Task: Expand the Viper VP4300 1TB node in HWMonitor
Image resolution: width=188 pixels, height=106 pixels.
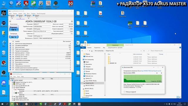Action: pos(12,96)
